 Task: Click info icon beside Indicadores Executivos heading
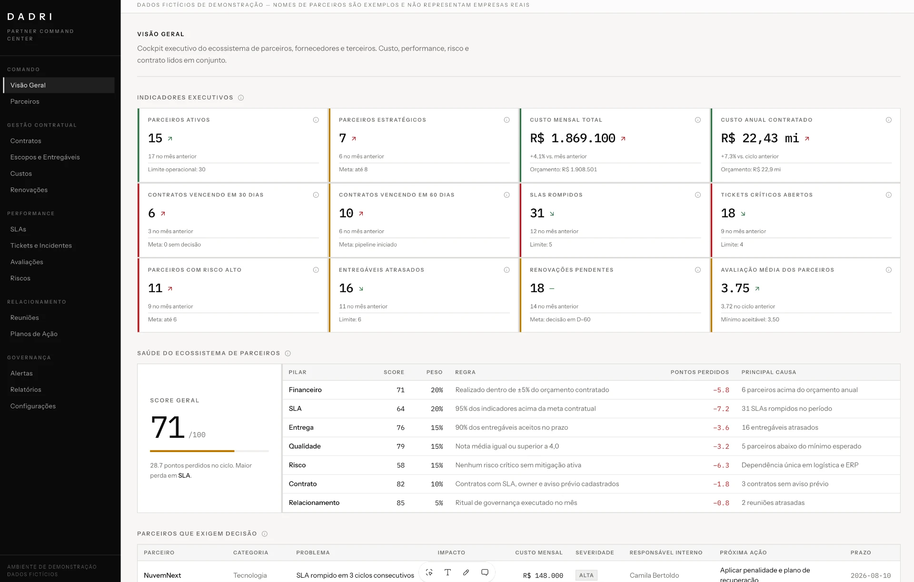241,98
